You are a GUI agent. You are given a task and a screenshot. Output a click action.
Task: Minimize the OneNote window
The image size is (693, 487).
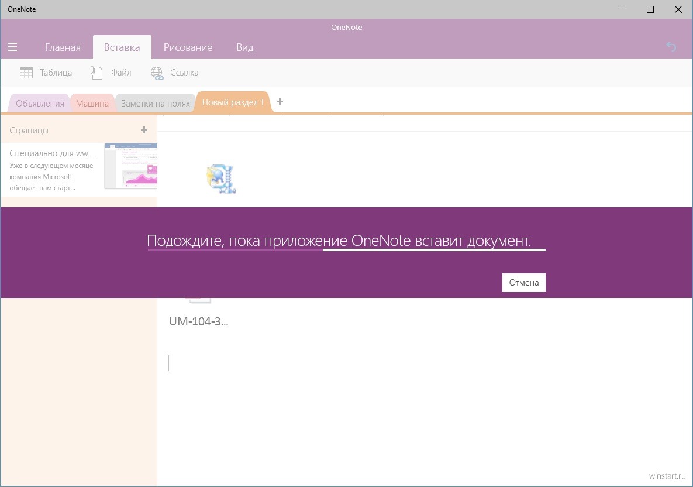point(622,9)
